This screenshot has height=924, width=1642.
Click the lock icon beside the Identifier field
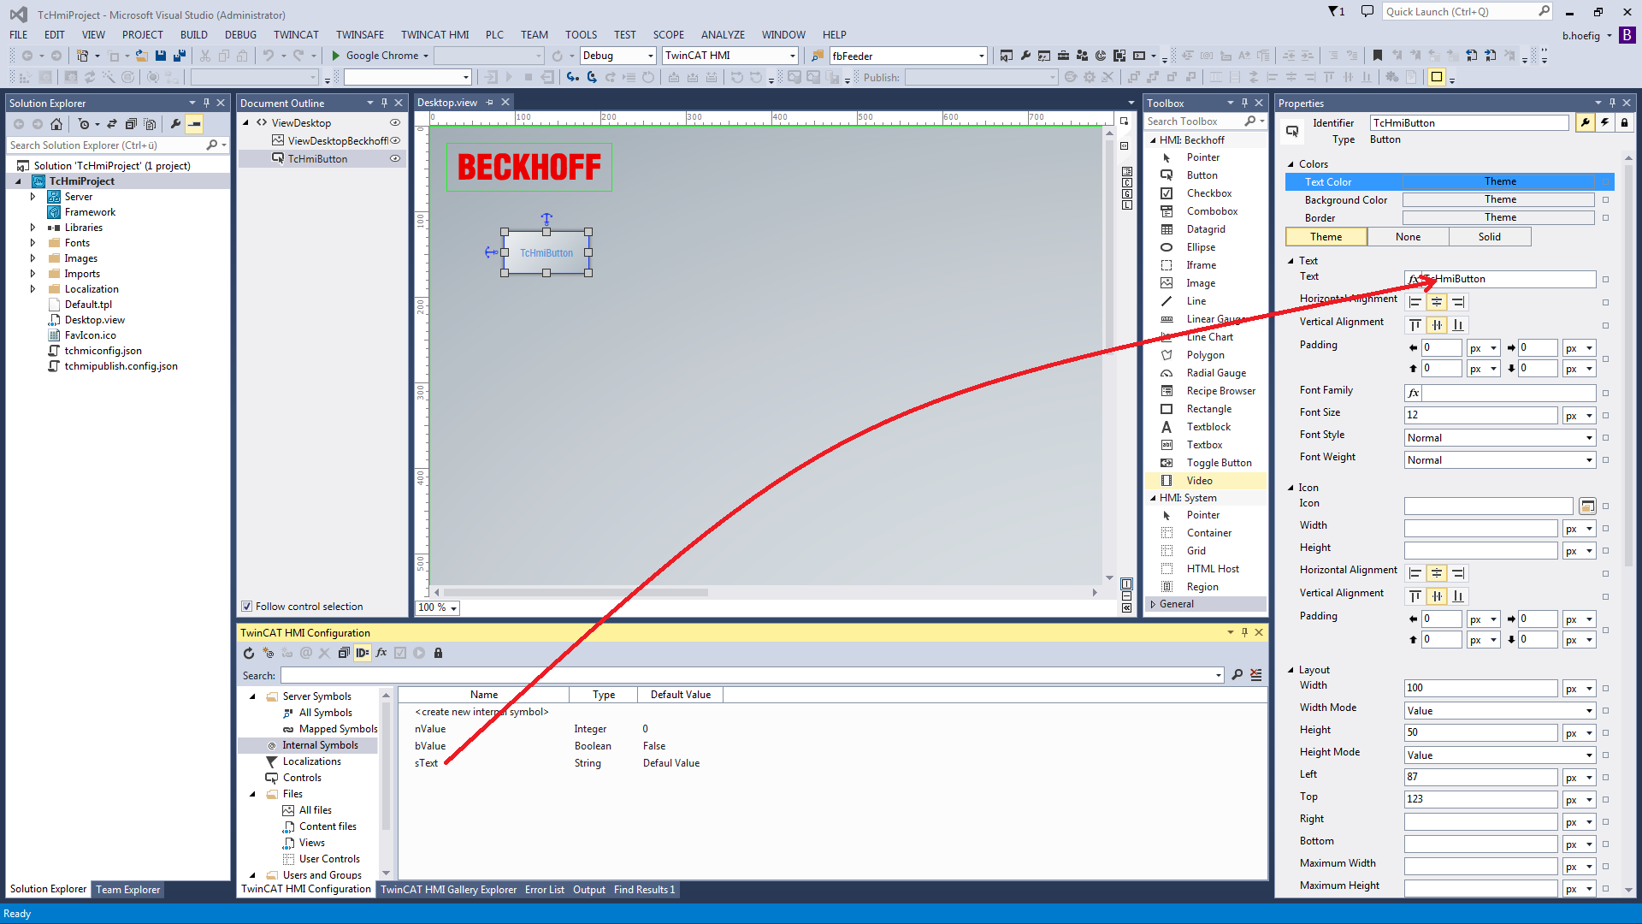(1624, 122)
